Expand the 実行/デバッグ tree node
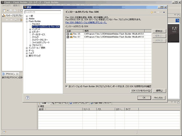 pos(27,56)
